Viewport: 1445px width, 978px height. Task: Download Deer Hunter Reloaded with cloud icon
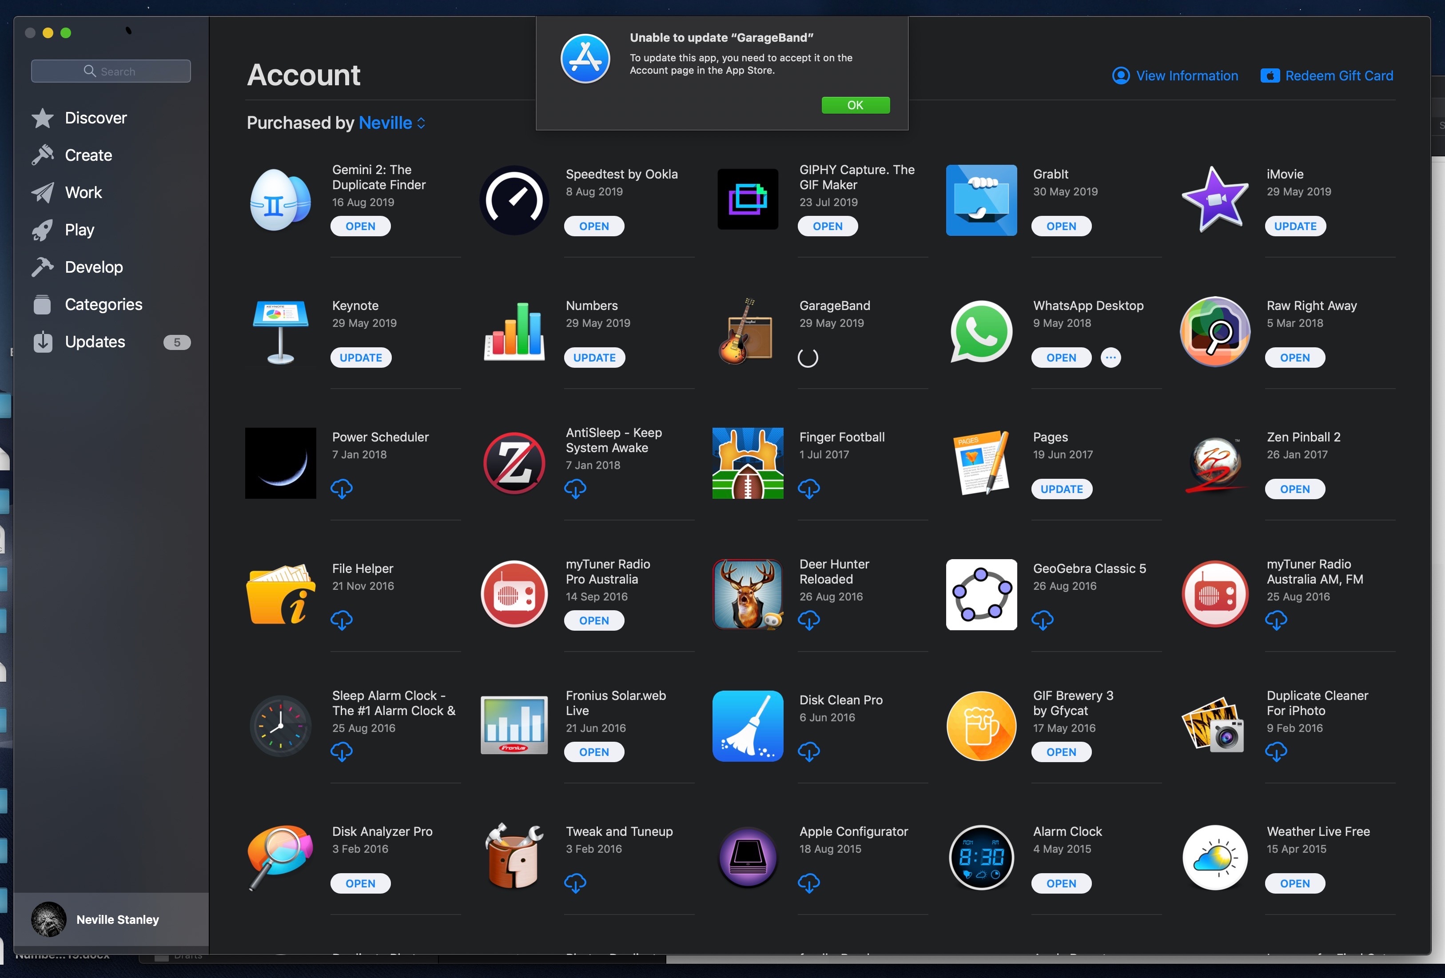809,620
